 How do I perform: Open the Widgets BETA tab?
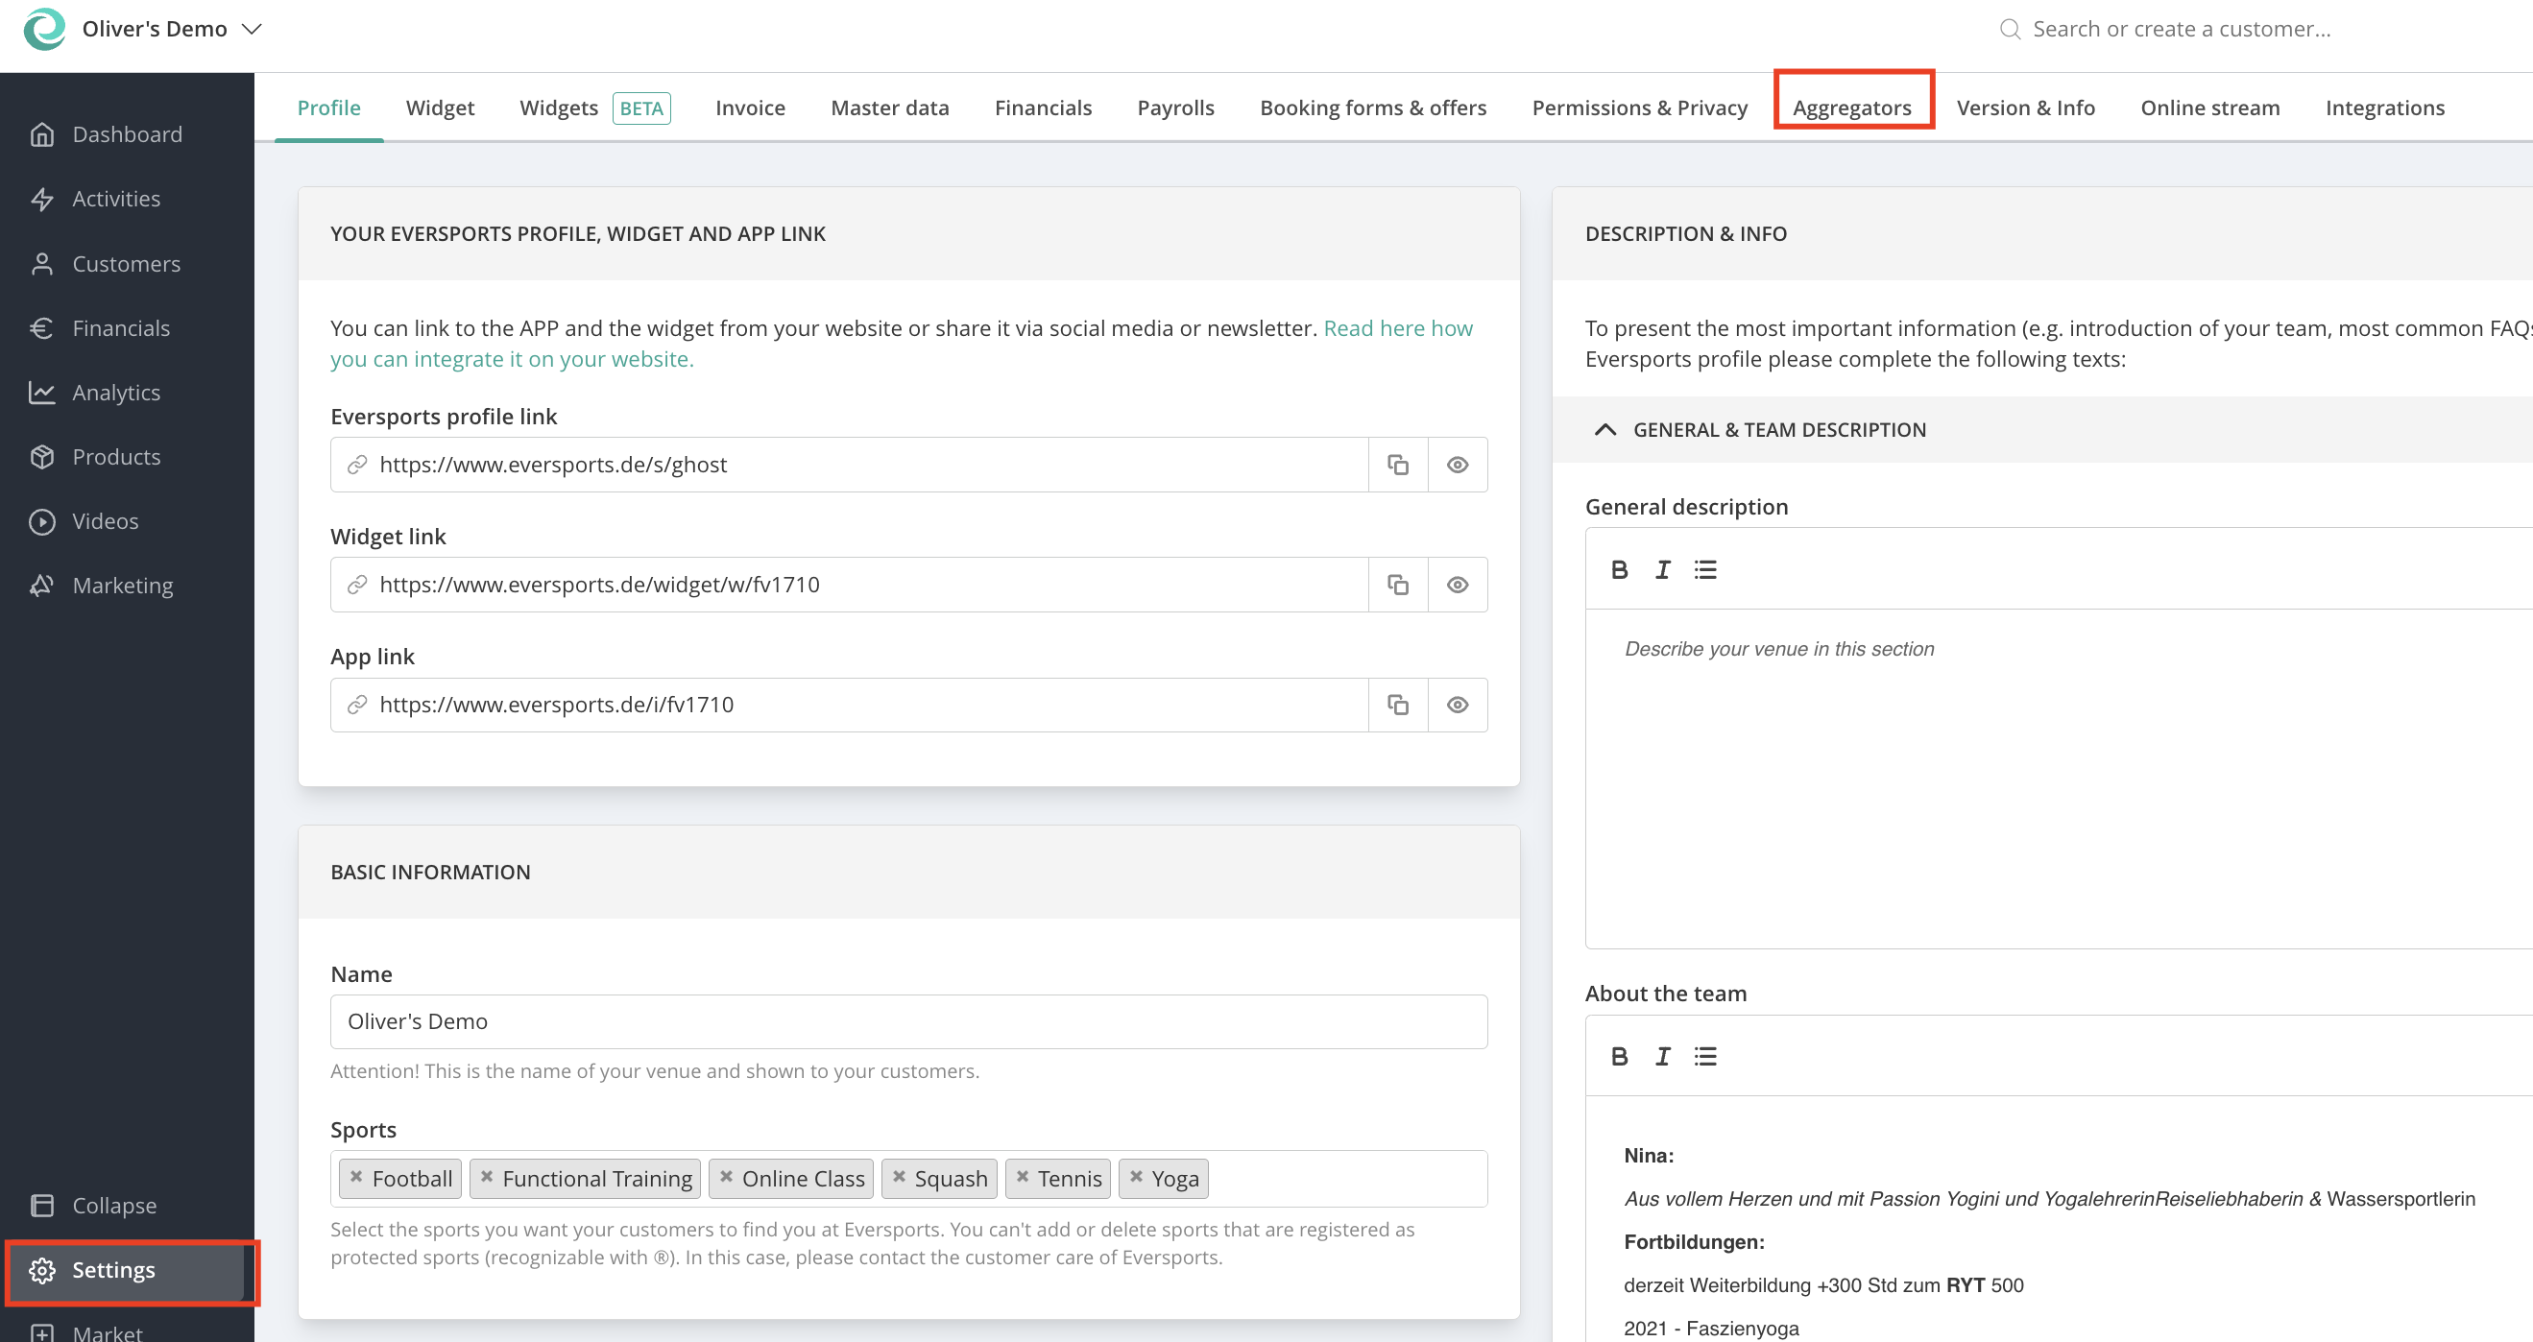(594, 108)
